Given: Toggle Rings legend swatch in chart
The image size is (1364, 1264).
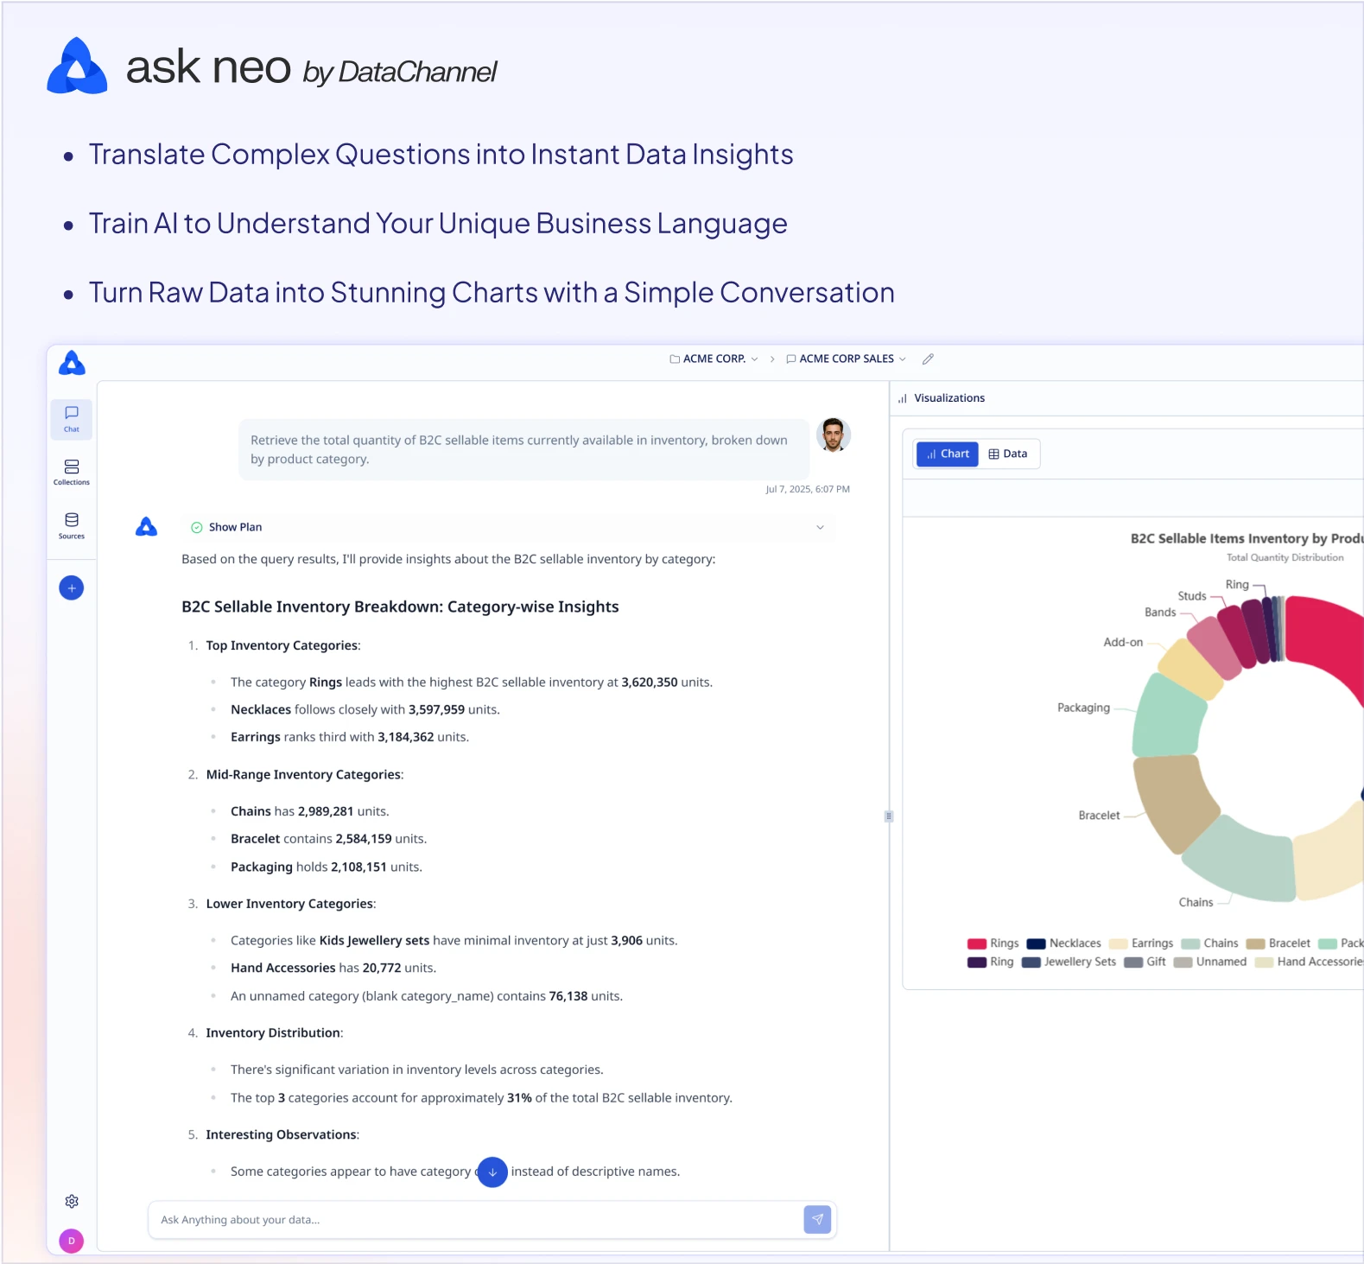Looking at the screenshot, I should point(977,943).
